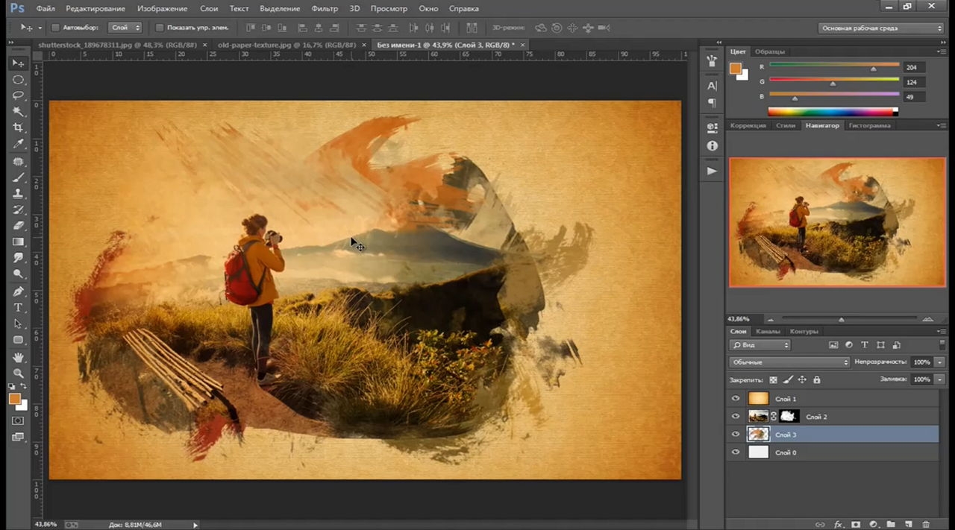
Task: Toggle lock transparent pixels
Action: pyautogui.click(x=773, y=380)
